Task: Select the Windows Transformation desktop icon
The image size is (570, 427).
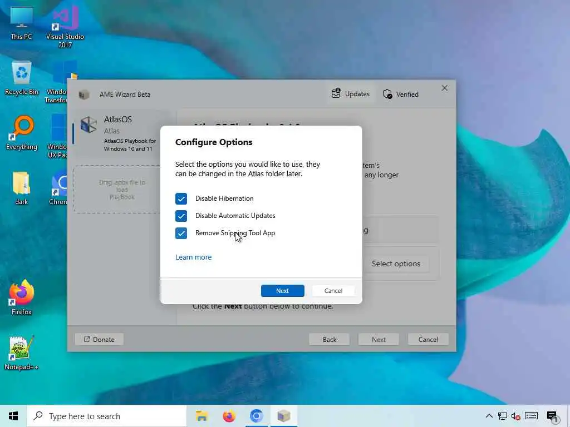Action: click(x=58, y=82)
